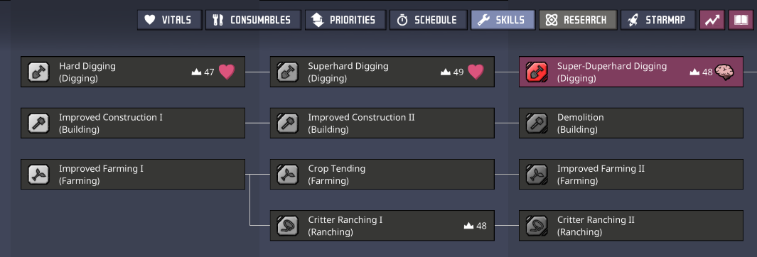757x257 pixels.
Task: Open the Starmap screen
Action: click(x=658, y=20)
